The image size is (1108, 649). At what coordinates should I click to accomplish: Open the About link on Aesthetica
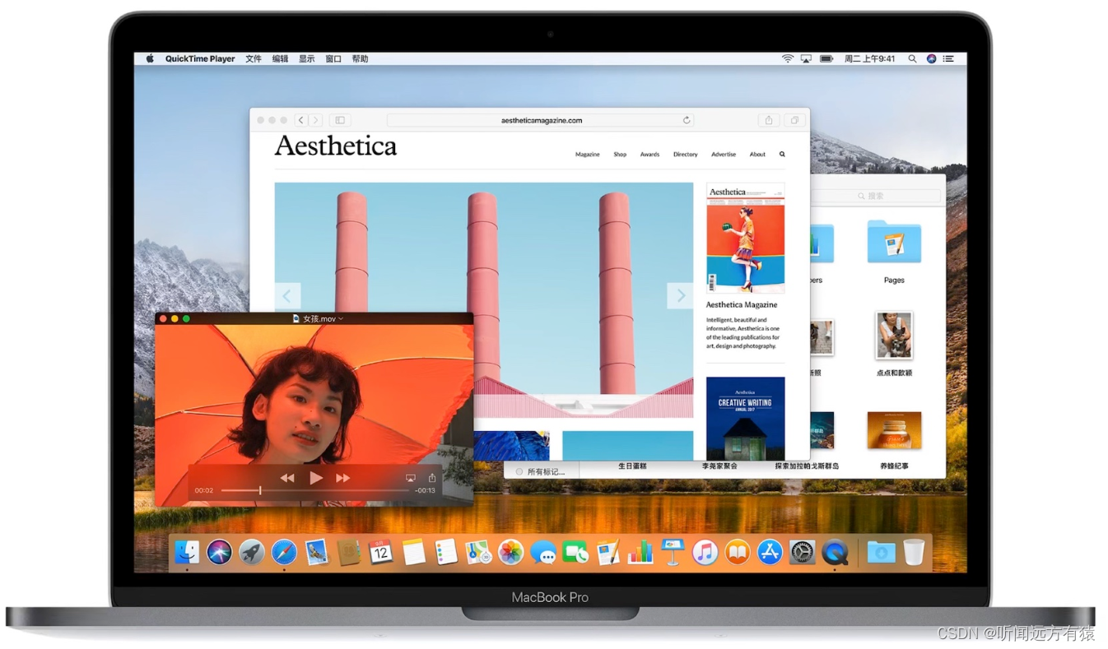757,155
